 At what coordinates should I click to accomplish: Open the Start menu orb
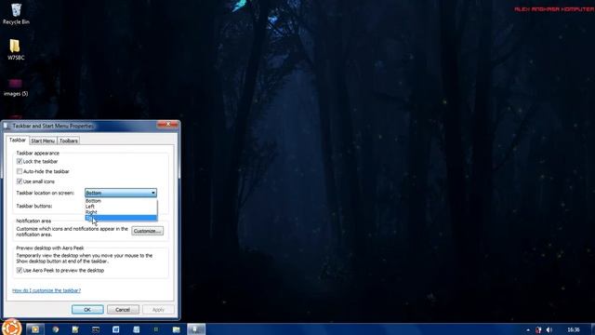tap(12, 328)
